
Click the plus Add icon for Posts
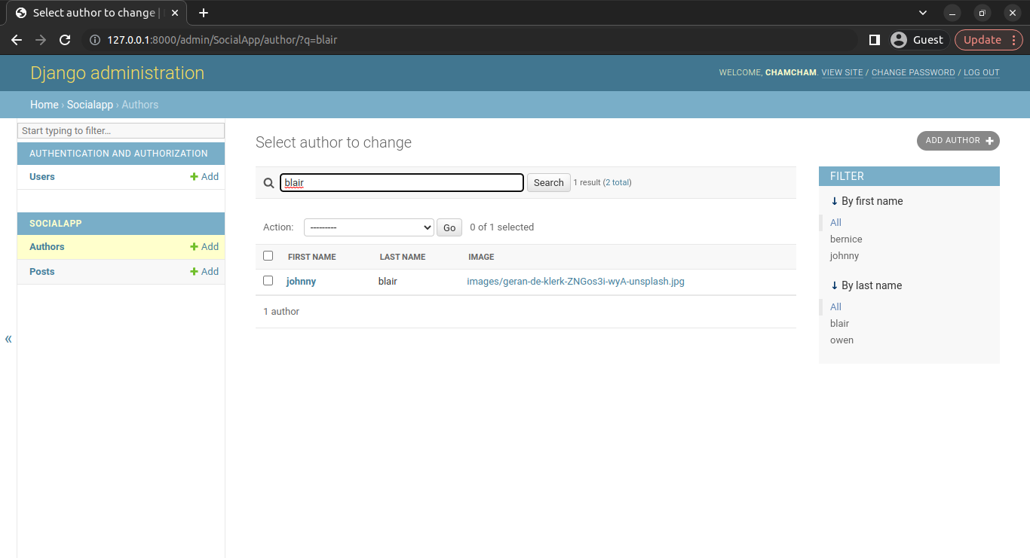[195, 272]
